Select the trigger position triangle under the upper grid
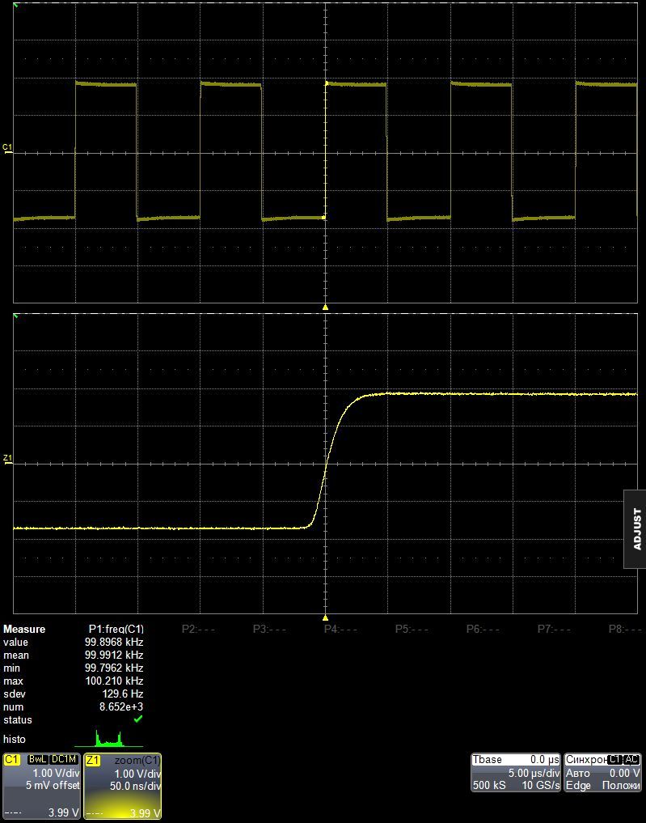 tap(325, 307)
